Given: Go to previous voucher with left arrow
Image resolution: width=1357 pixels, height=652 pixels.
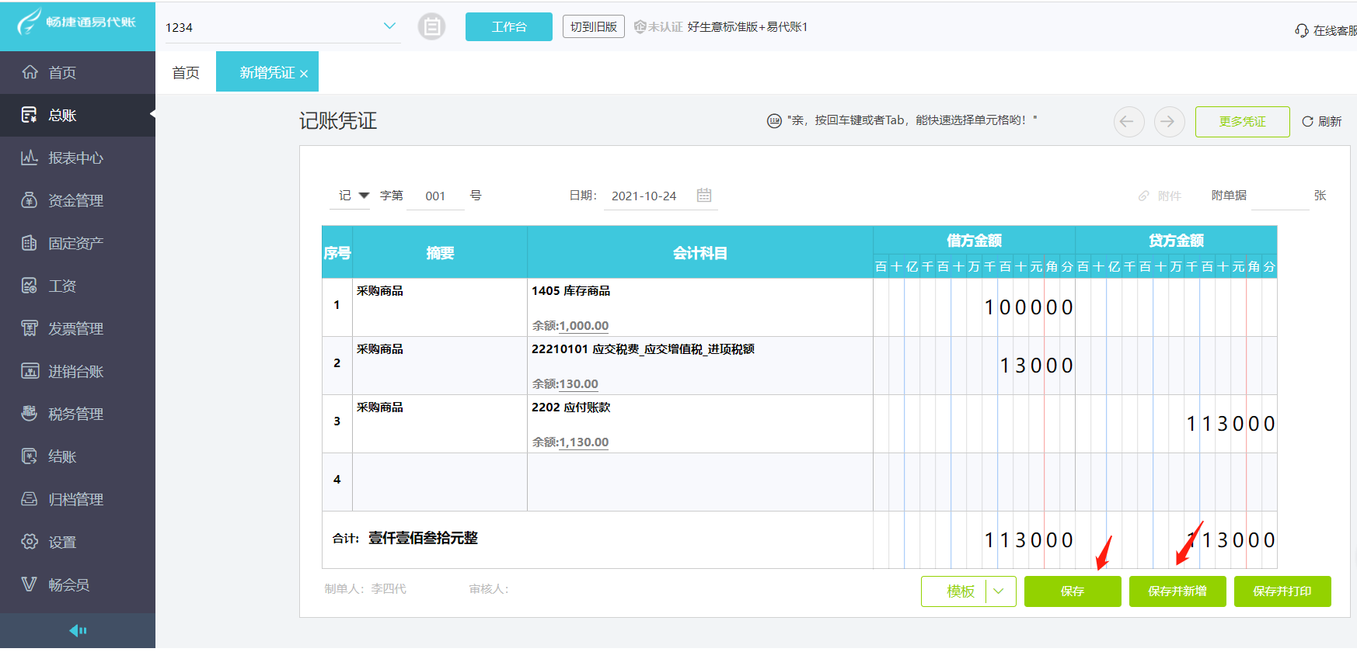Looking at the screenshot, I should (1128, 122).
